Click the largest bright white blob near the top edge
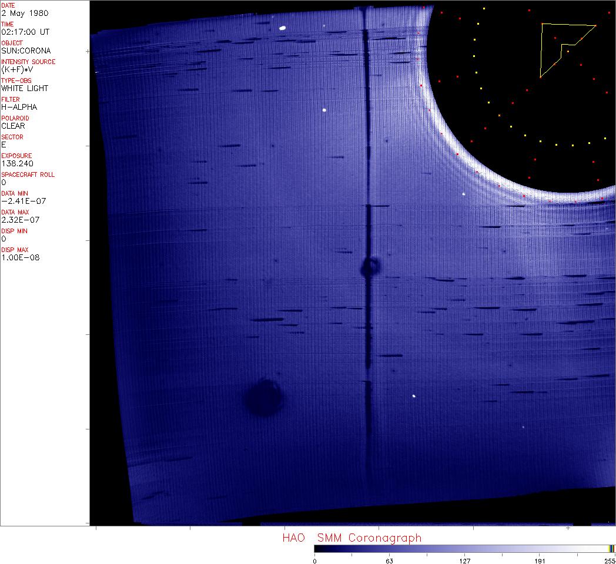Image resolution: width=616 pixels, height=564 pixels. click(x=283, y=27)
